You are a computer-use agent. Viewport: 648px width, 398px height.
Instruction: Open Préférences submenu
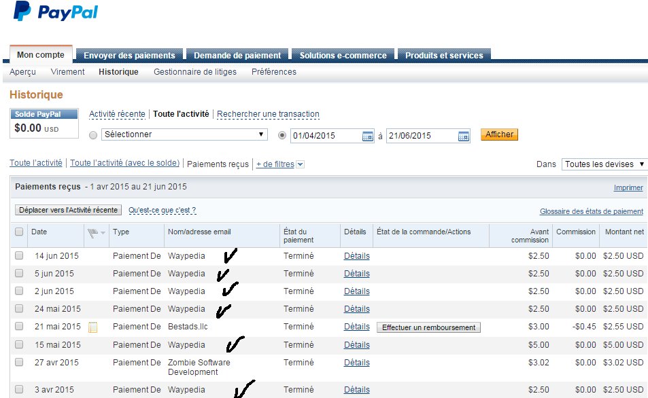point(274,72)
